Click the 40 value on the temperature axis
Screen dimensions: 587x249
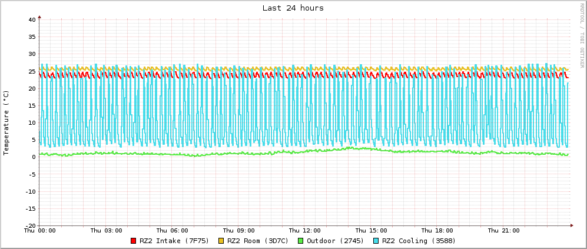coord(32,19)
